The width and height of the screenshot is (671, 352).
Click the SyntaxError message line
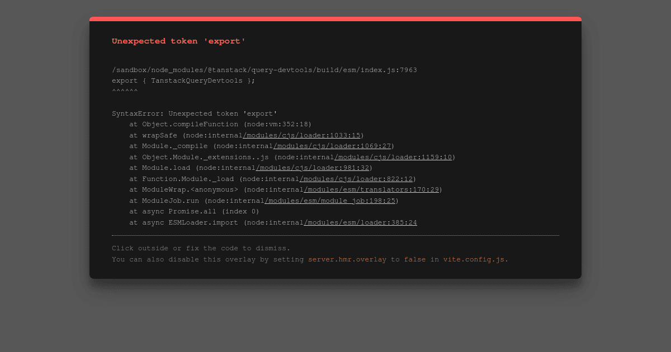point(195,113)
